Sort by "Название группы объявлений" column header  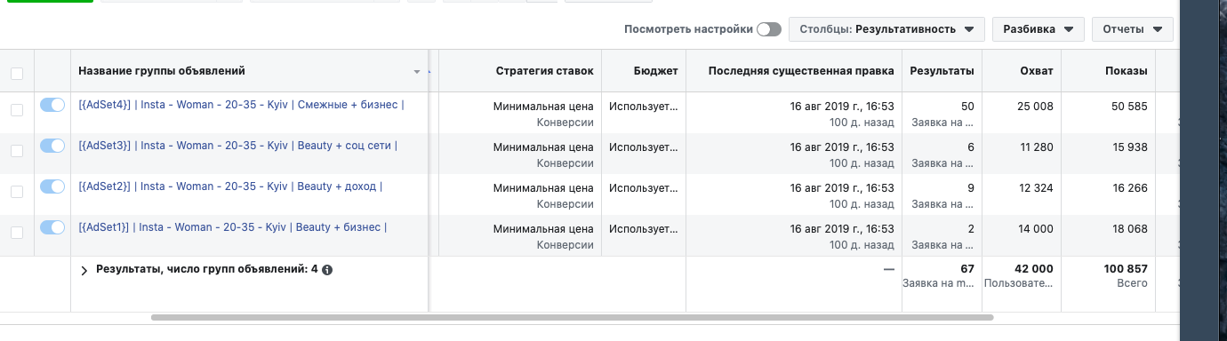162,70
